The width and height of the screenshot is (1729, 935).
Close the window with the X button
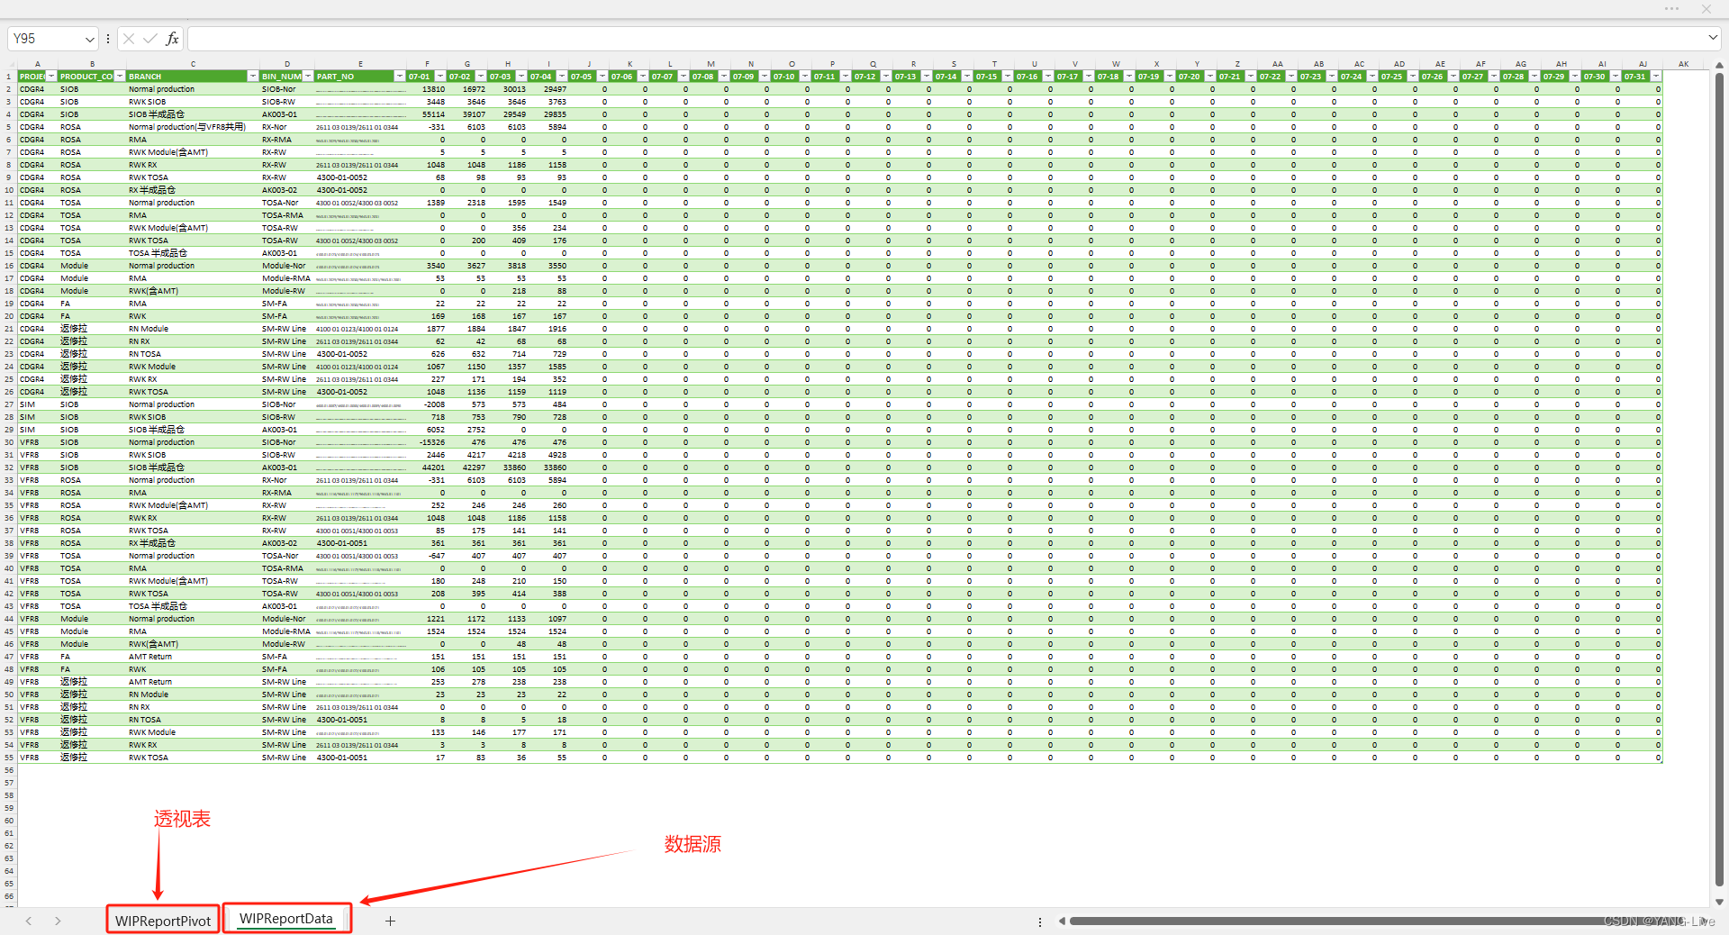click(x=1706, y=9)
